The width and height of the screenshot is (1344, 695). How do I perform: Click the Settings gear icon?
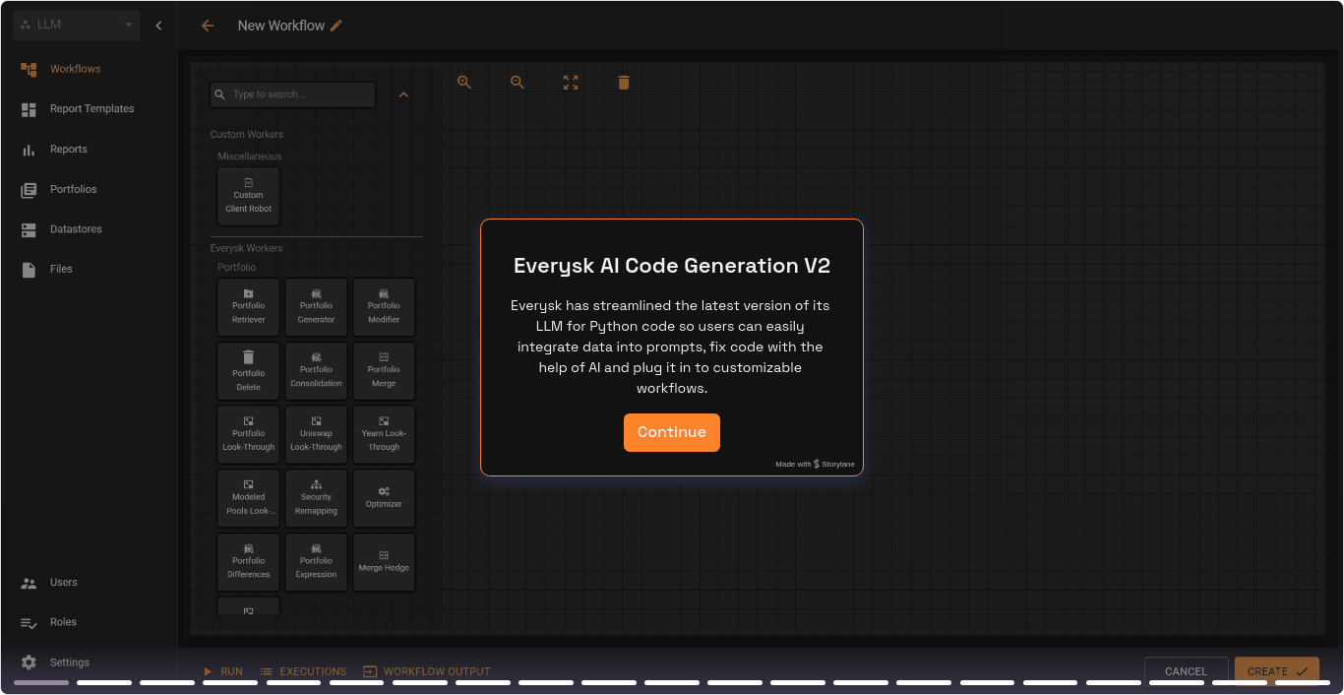[29, 663]
